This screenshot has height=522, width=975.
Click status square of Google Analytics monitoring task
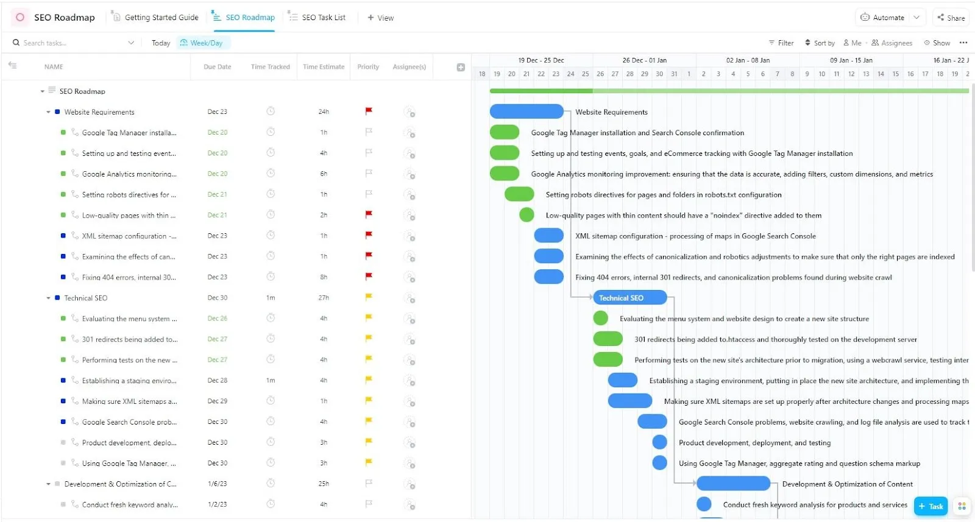point(63,174)
